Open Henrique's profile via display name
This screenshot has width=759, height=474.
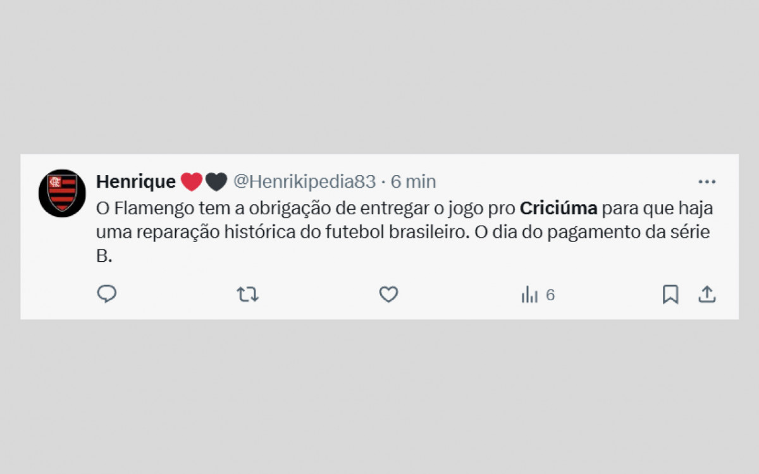[135, 181]
